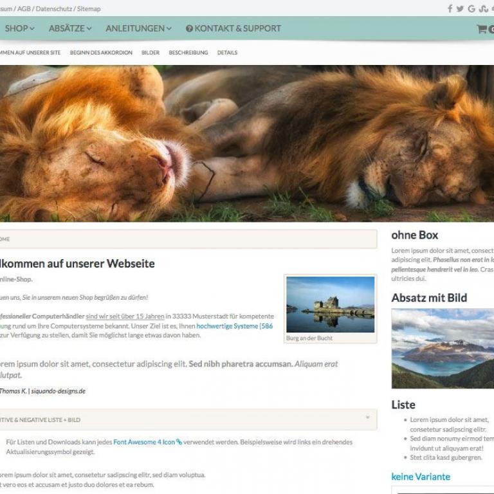Screen dimensions: 494x494
Task: Open the Twitter bird icon
Action: coord(460,9)
